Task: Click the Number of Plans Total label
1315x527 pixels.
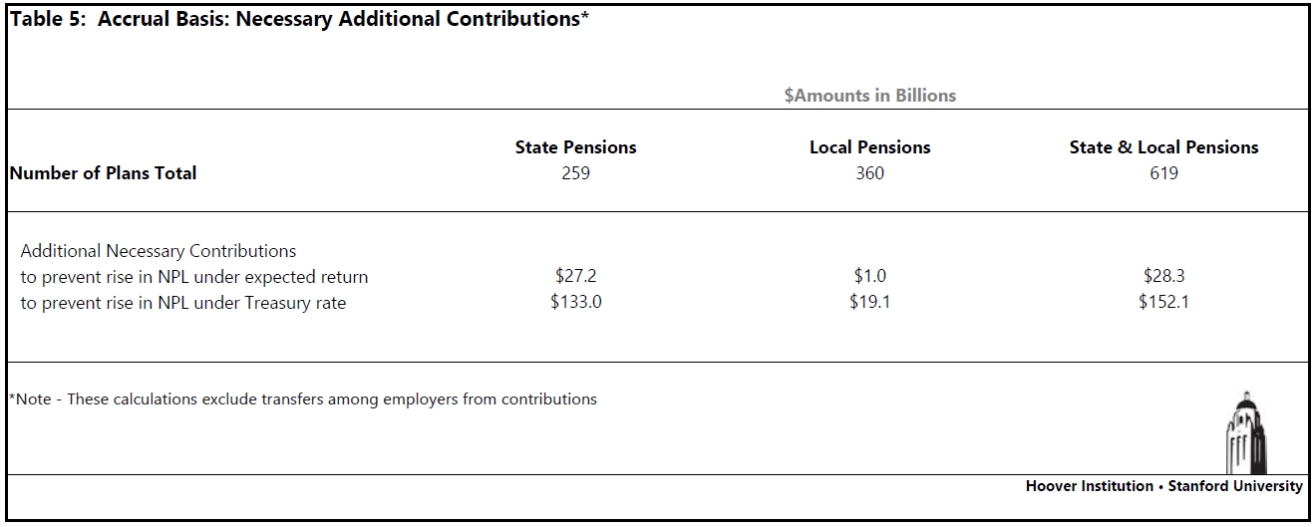Action: [x=104, y=173]
